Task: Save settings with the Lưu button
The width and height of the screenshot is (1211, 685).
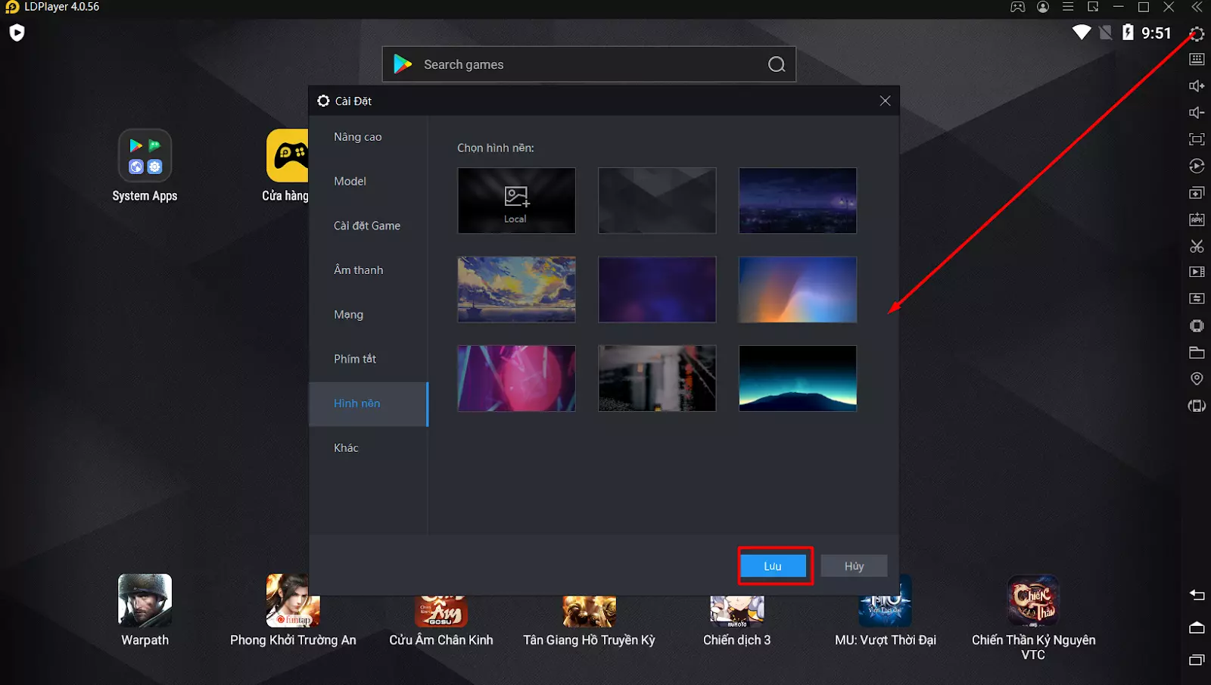Action: [x=773, y=566]
